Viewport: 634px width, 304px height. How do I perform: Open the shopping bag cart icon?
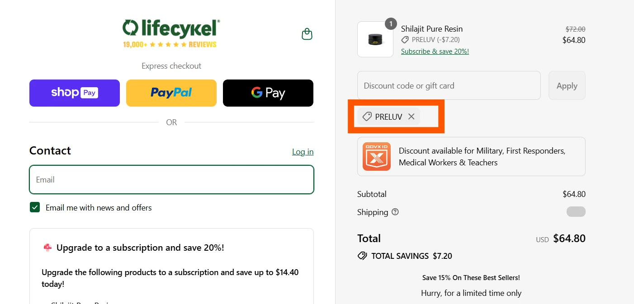(307, 34)
